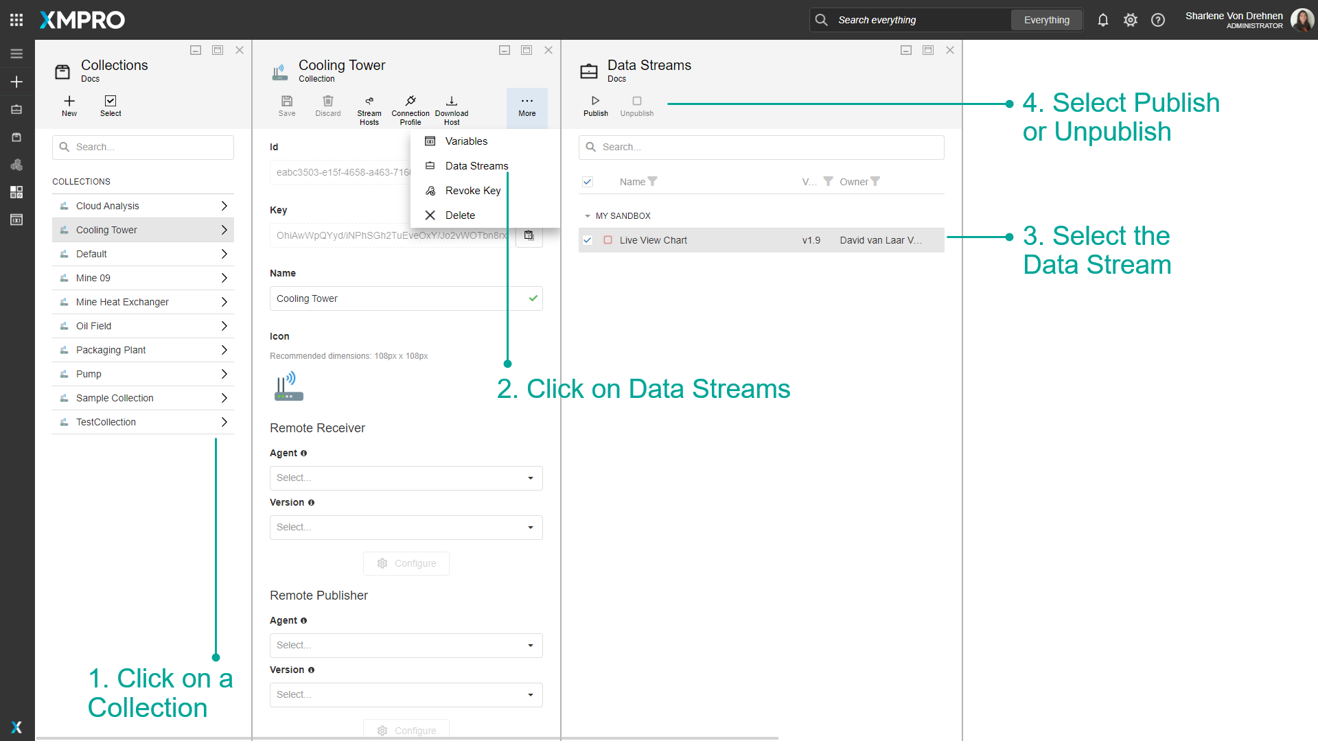Viewport: 1318px width, 741px height.
Task: Click the plus icon in the left sidebar
Action: [16, 82]
